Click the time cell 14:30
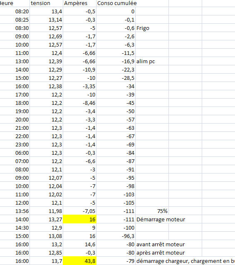The width and height of the screenshot is (235, 265). pos(15,228)
